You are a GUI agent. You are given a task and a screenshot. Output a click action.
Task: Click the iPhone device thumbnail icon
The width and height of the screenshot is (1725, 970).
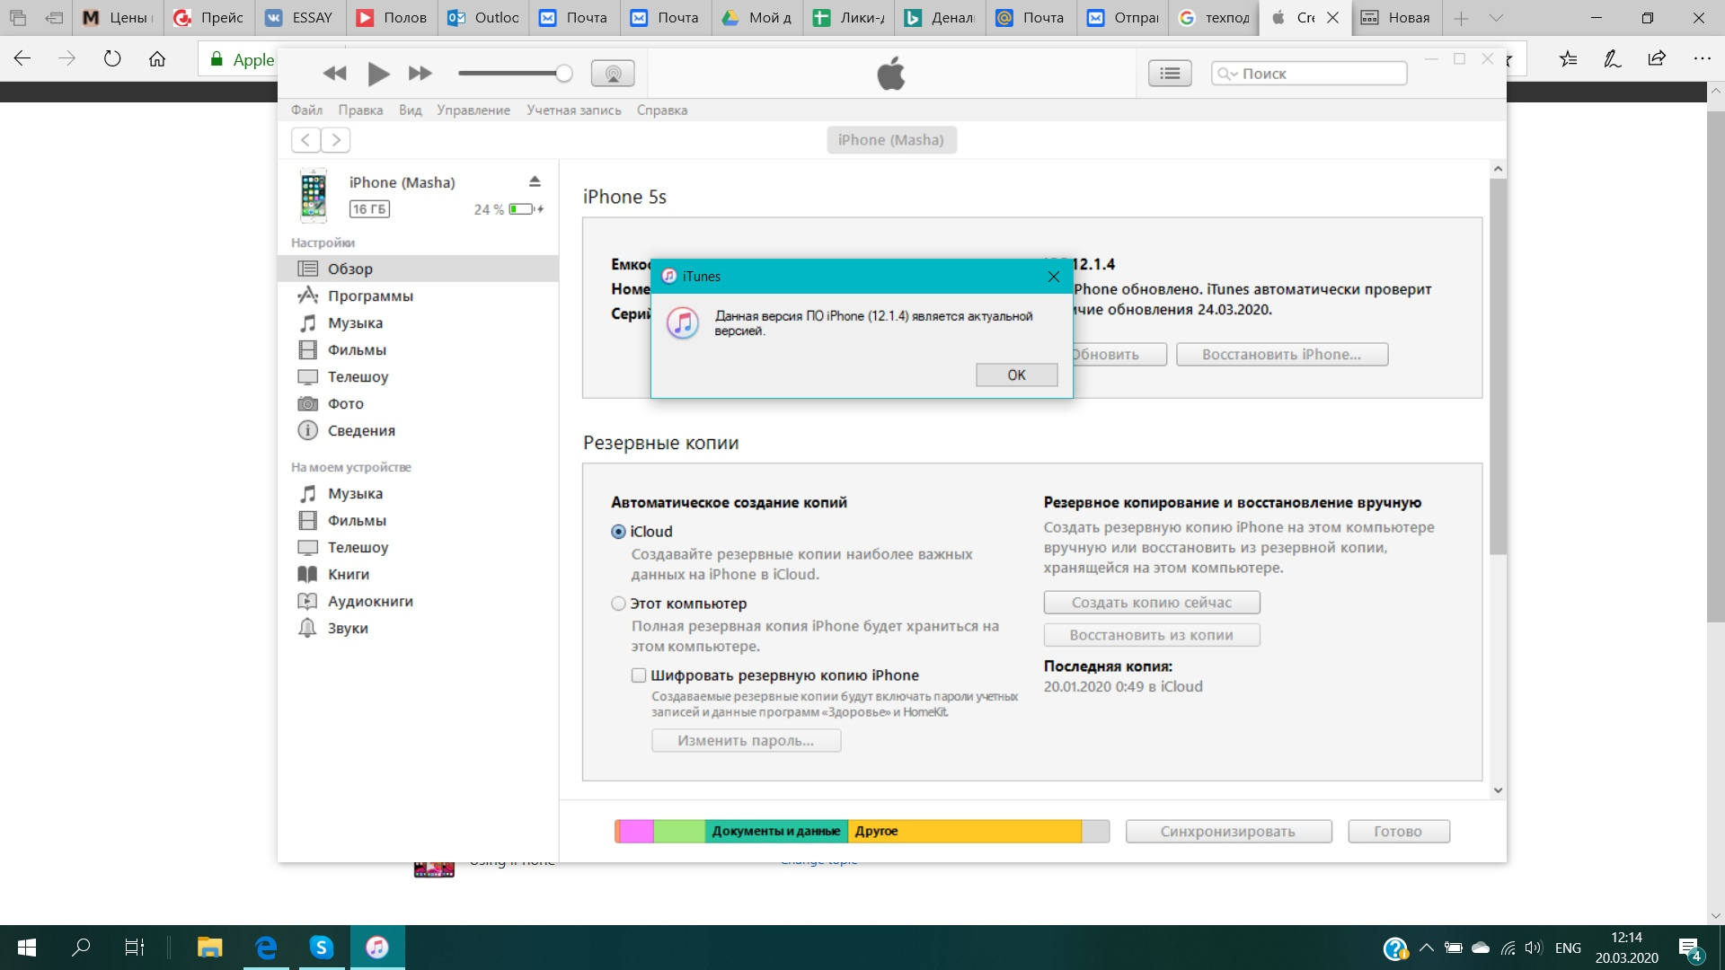click(x=314, y=195)
